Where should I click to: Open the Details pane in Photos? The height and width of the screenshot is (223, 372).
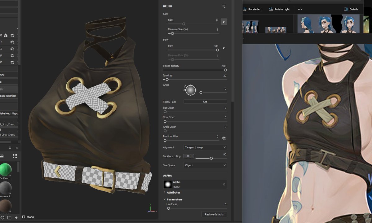click(351, 9)
